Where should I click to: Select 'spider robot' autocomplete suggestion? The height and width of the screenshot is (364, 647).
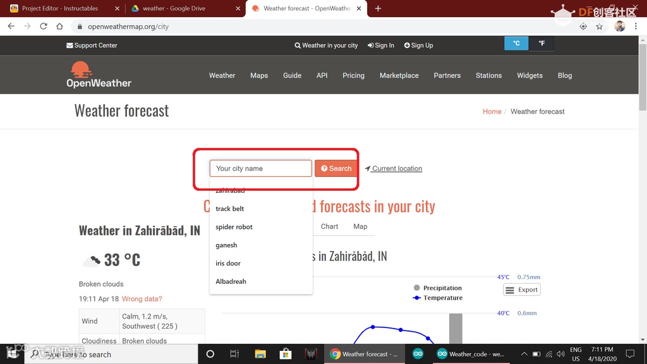coord(261,227)
